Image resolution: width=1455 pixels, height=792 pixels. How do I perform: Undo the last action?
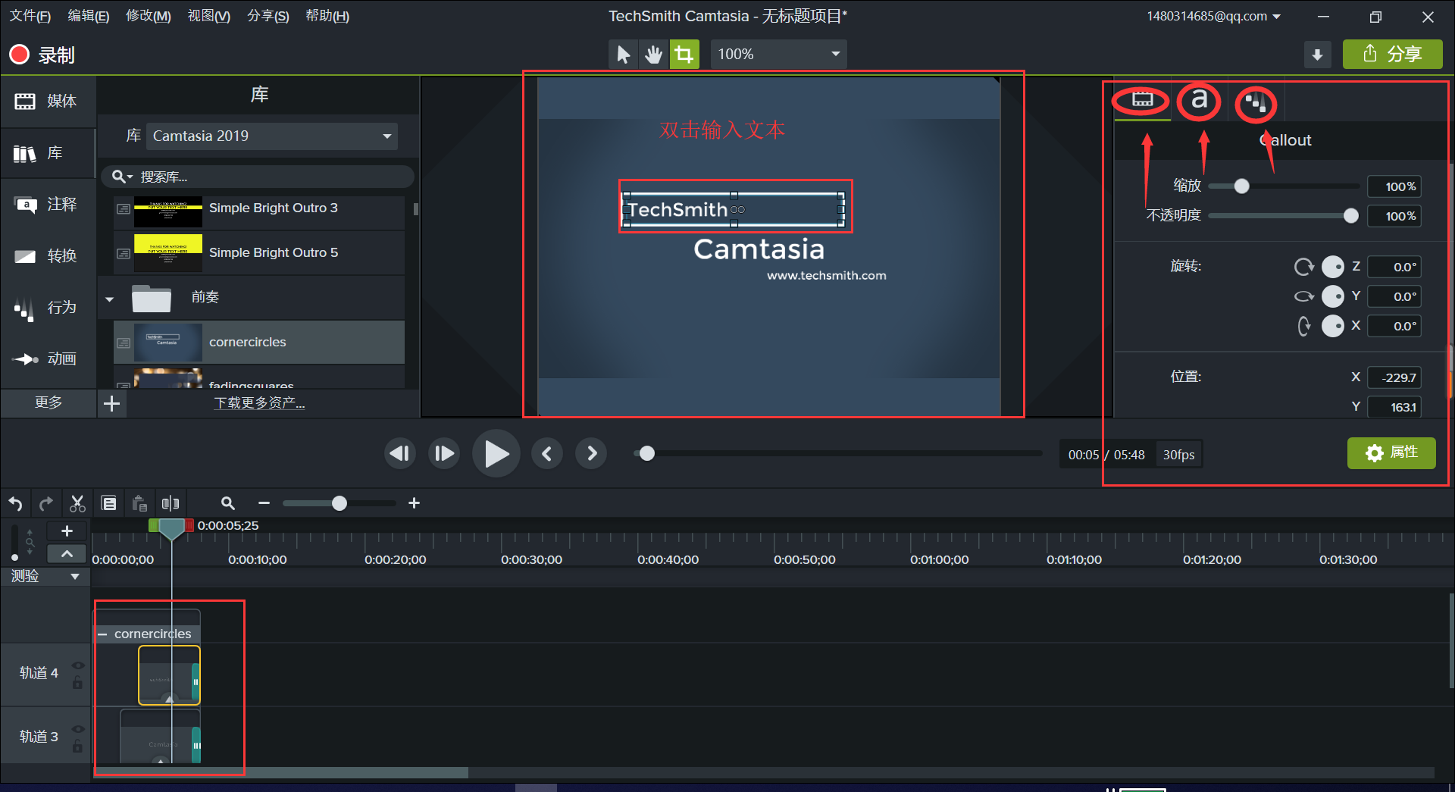[x=16, y=503]
